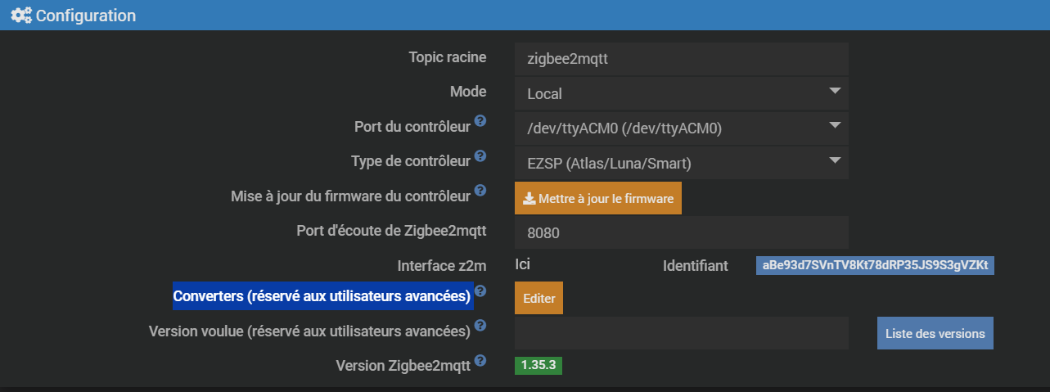Click the Editer converters button

click(539, 298)
